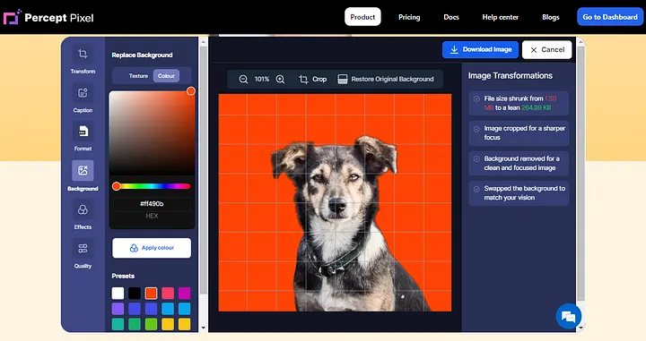The width and height of the screenshot is (646, 341).
Task: Click the Crop tool in the toolbar
Action: click(313, 80)
